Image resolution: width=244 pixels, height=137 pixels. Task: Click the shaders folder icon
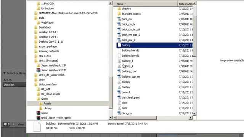pos(119,8)
